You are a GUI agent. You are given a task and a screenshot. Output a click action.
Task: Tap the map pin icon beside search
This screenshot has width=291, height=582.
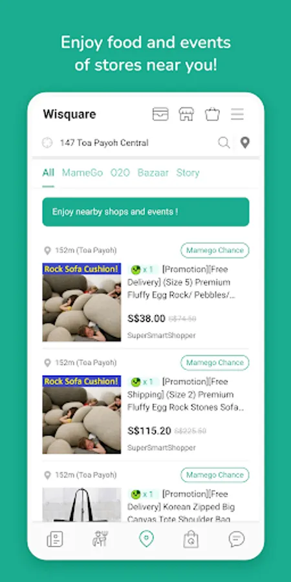(x=245, y=142)
